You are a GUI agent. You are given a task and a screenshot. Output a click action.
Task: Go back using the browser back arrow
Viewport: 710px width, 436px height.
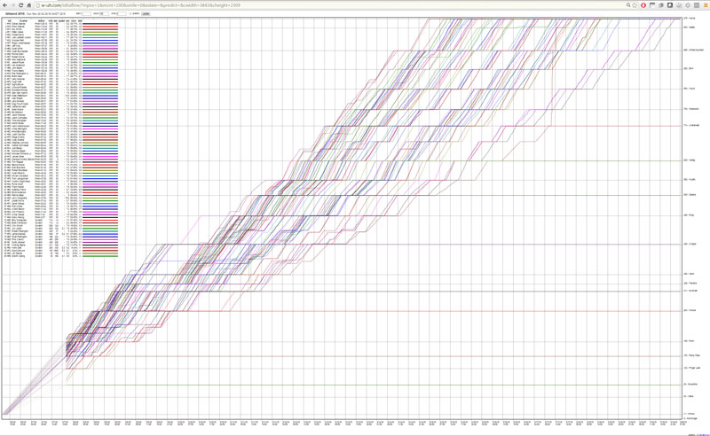point(5,5)
